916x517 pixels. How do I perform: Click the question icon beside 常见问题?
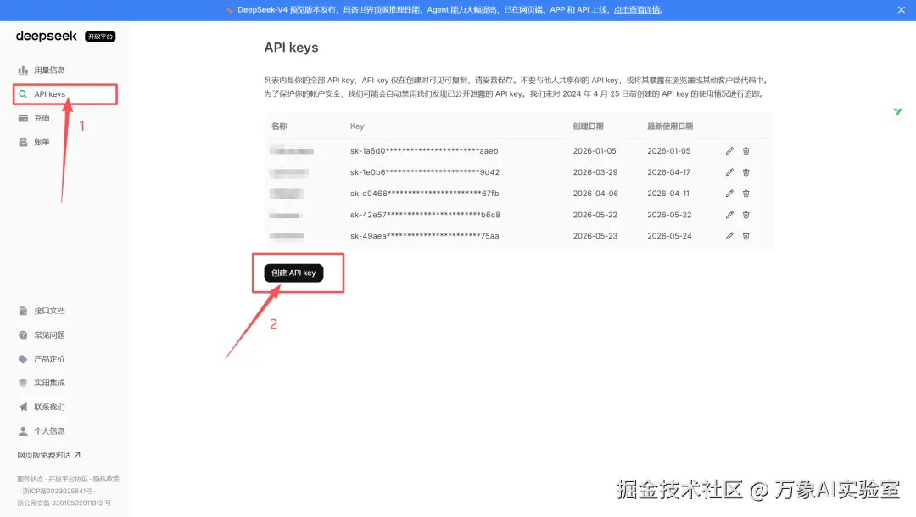[23, 335]
